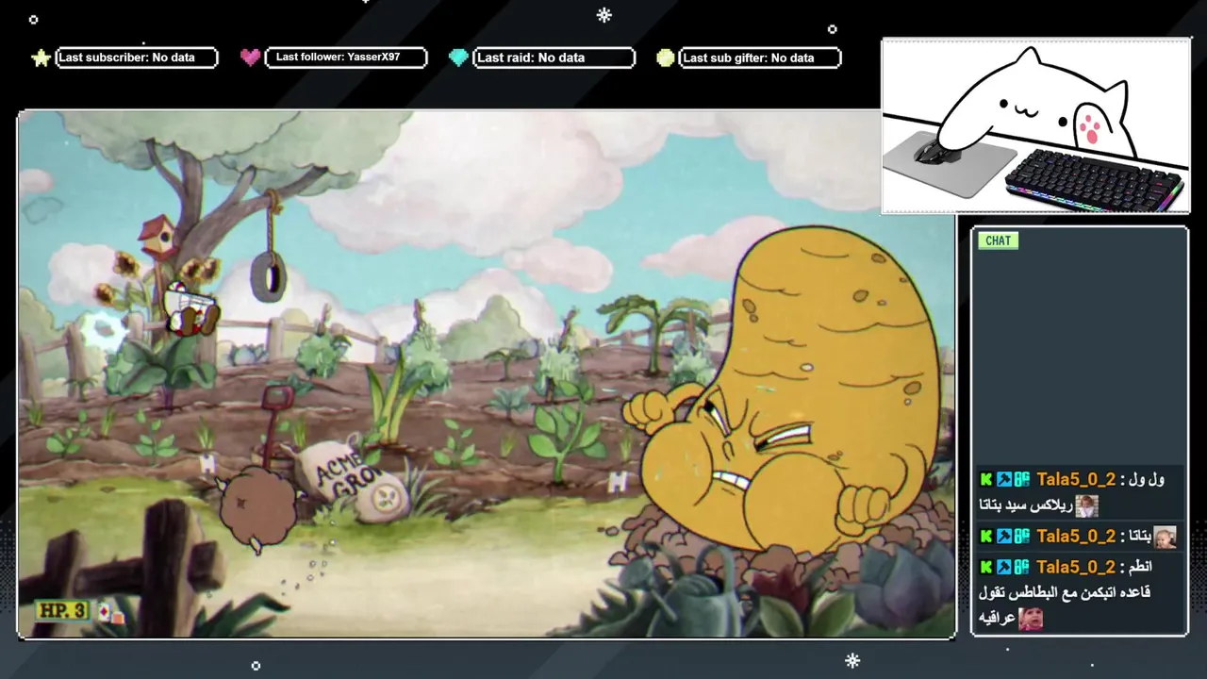Click the red birdhouse on the tree
Image resolution: width=1207 pixels, height=679 pixels.
158,238
